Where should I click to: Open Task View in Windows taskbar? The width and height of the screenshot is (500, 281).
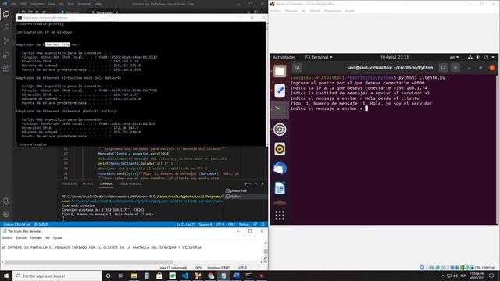pyautogui.click(x=121, y=276)
